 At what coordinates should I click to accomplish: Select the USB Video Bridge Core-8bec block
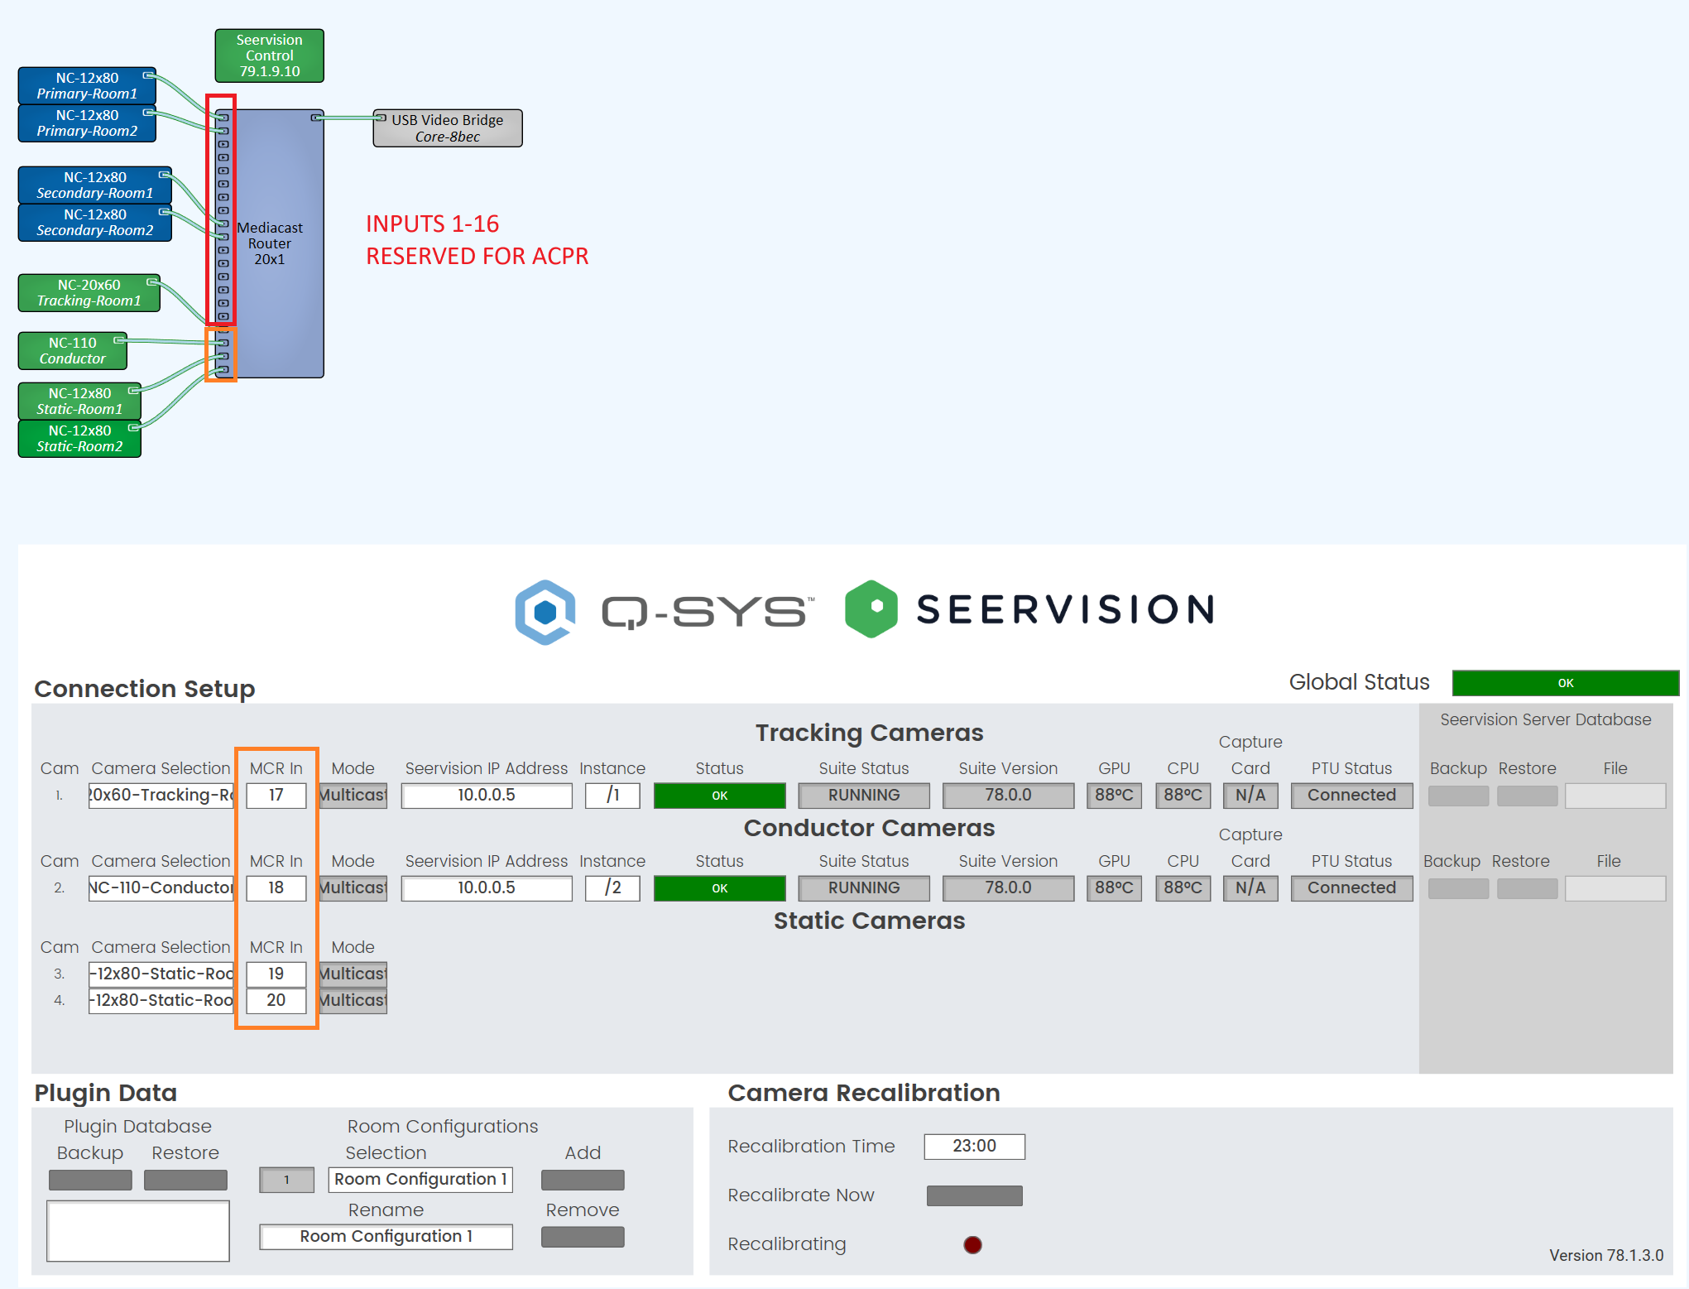[447, 128]
